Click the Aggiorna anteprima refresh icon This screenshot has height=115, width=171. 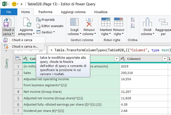tap(26, 23)
